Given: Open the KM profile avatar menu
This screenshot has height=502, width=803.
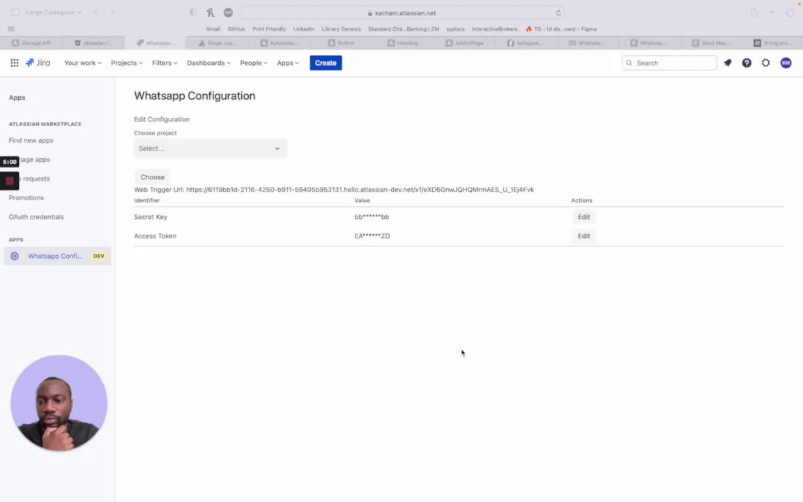Looking at the screenshot, I should point(786,63).
